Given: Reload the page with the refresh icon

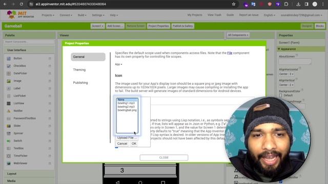Looking at the screenshot, I should [22, 4].
